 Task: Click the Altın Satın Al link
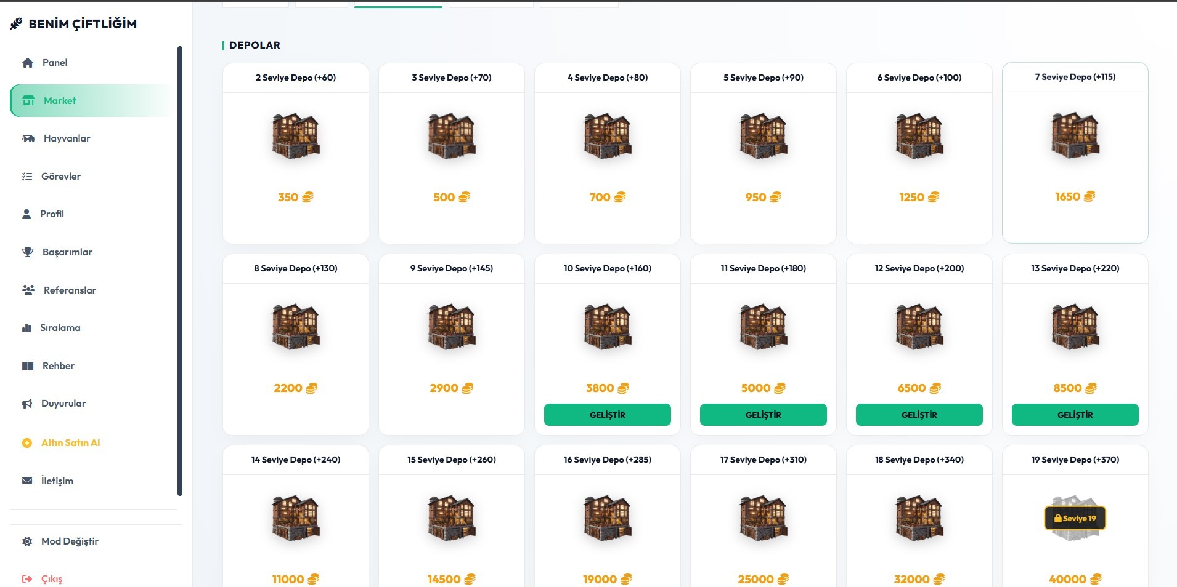coord(70,443)
